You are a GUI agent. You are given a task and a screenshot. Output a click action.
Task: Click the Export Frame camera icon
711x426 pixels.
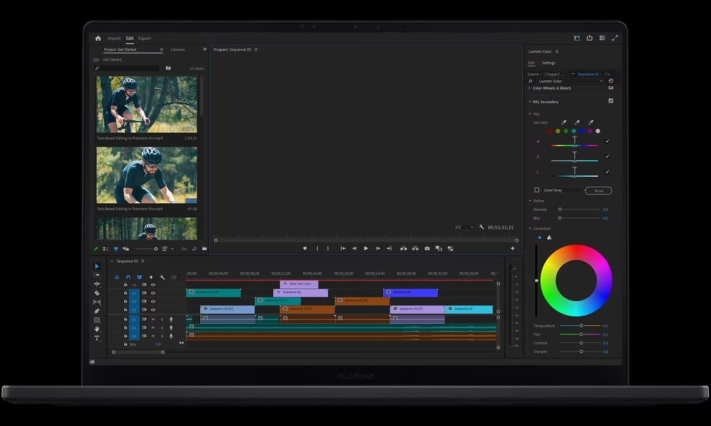click(426, 248)
